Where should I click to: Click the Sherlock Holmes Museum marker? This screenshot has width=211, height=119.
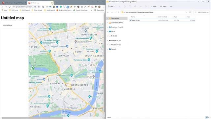tap(50, 29)
